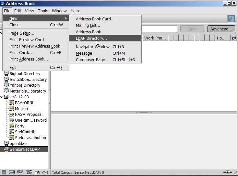
Task: Click the Metron mailing list icon
Action: tap(12, 108)
